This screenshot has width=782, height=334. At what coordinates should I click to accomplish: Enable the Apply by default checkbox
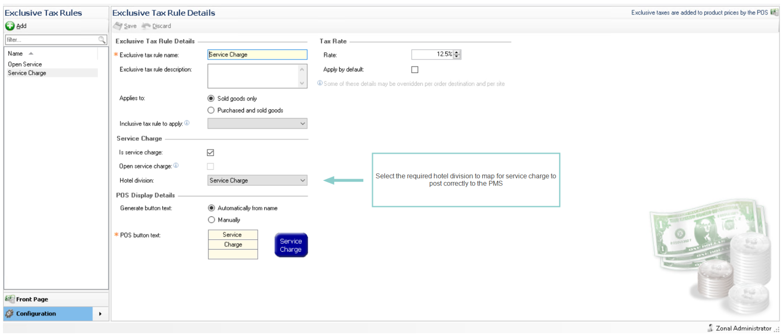415,70
